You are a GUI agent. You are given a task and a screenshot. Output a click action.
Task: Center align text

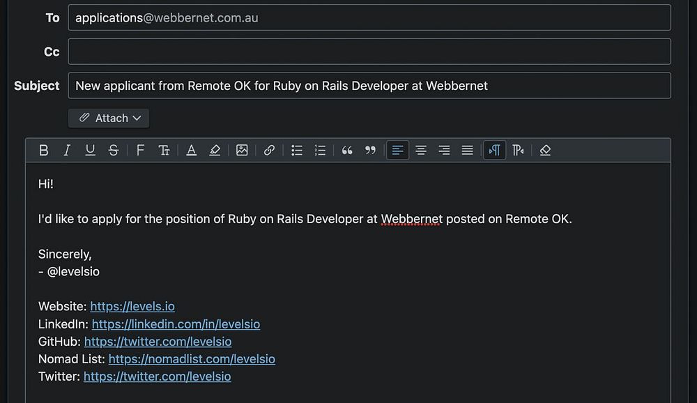421,151
